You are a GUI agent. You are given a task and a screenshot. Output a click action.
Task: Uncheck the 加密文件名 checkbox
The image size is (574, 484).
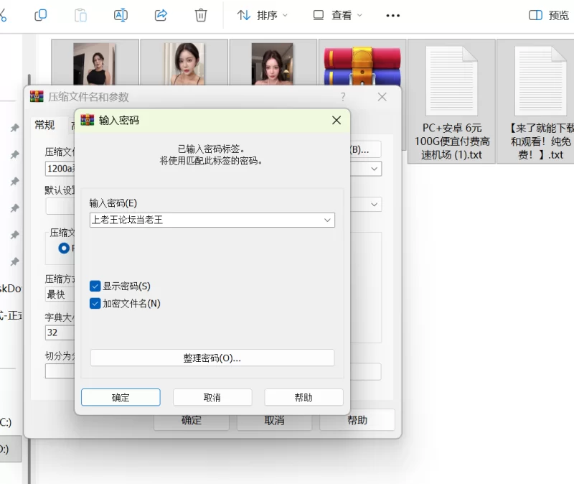tap(95, 303)
